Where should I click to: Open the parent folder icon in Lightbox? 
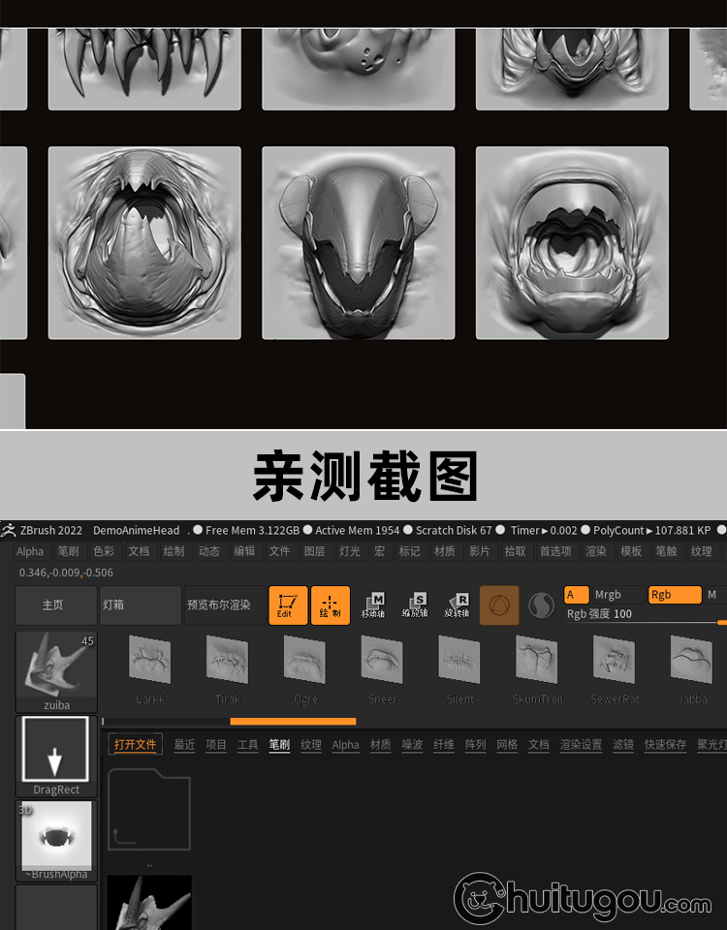pos(148,811)
